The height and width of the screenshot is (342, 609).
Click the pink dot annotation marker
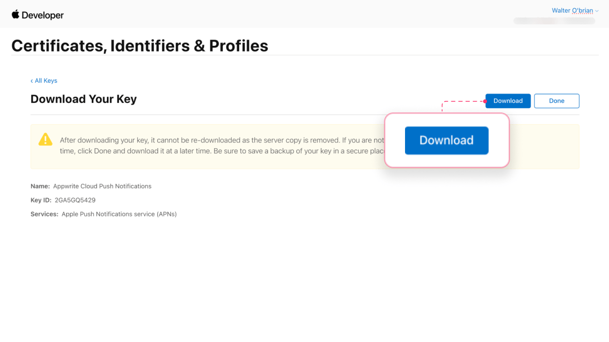tap(485, 101)
